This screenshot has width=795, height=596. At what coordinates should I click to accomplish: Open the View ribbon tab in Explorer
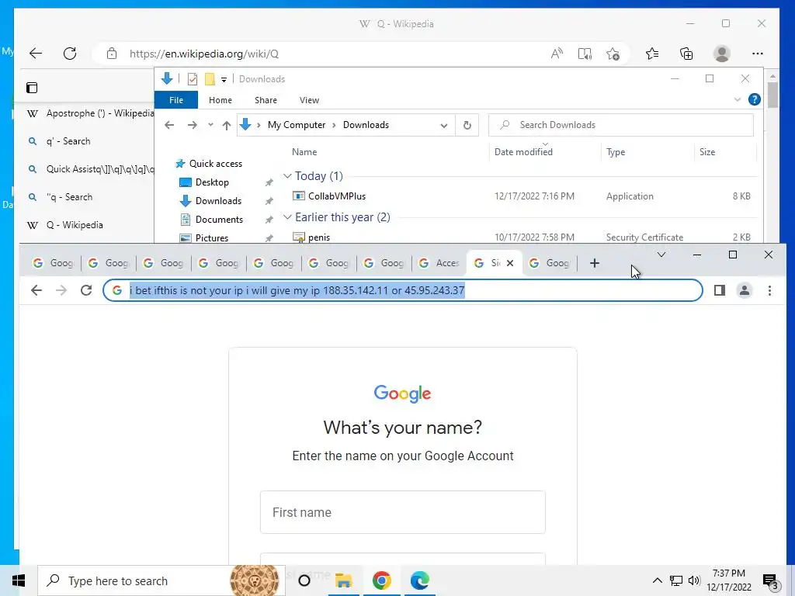(309, 100)
